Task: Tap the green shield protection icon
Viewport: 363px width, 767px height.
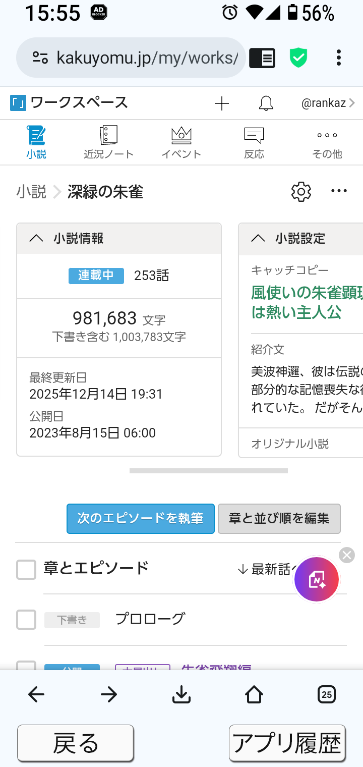Action: click(298, 58)
